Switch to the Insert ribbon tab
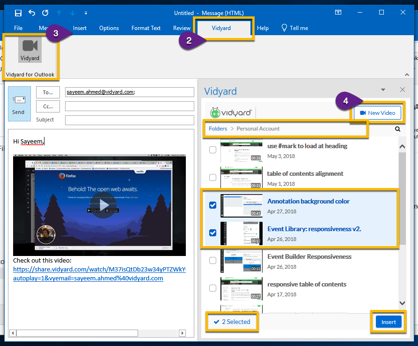 coord(80,28)
